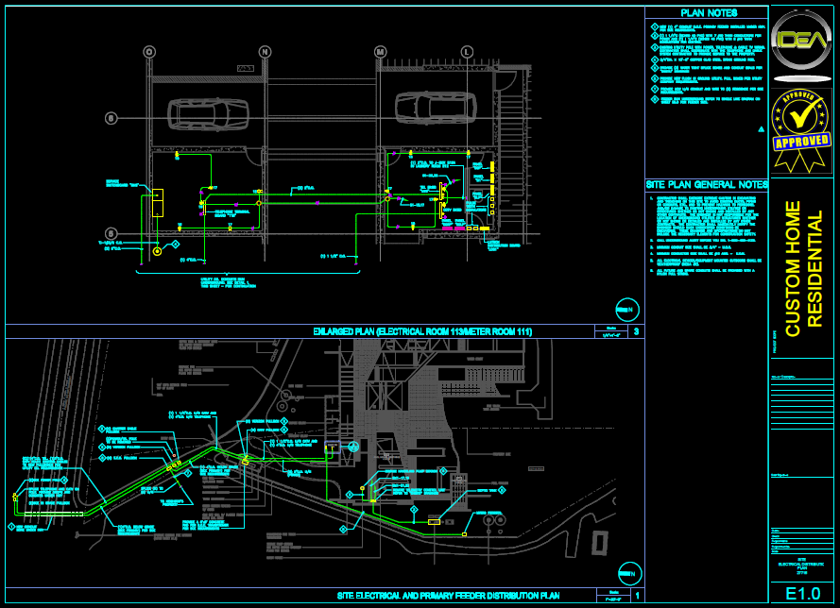Click the north arrow on the site plan
Screen dimensions: 840x608
pyautogui.click(x=627, y=572)
